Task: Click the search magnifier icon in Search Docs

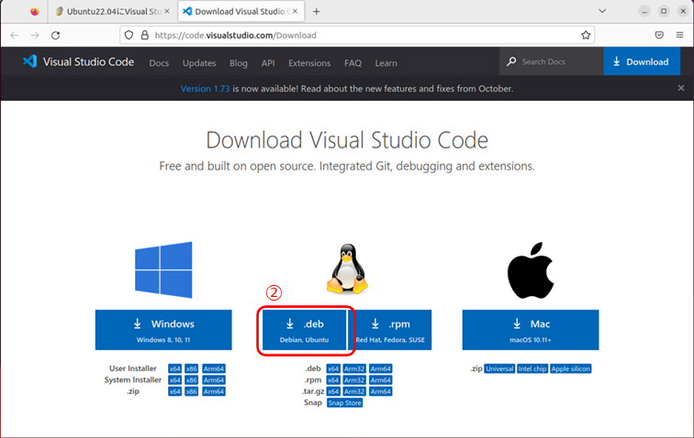Action: coord(511,62)
